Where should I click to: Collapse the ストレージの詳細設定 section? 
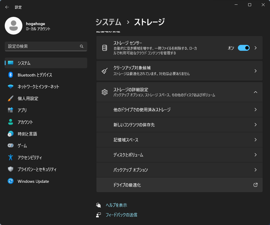coord(256,92)
